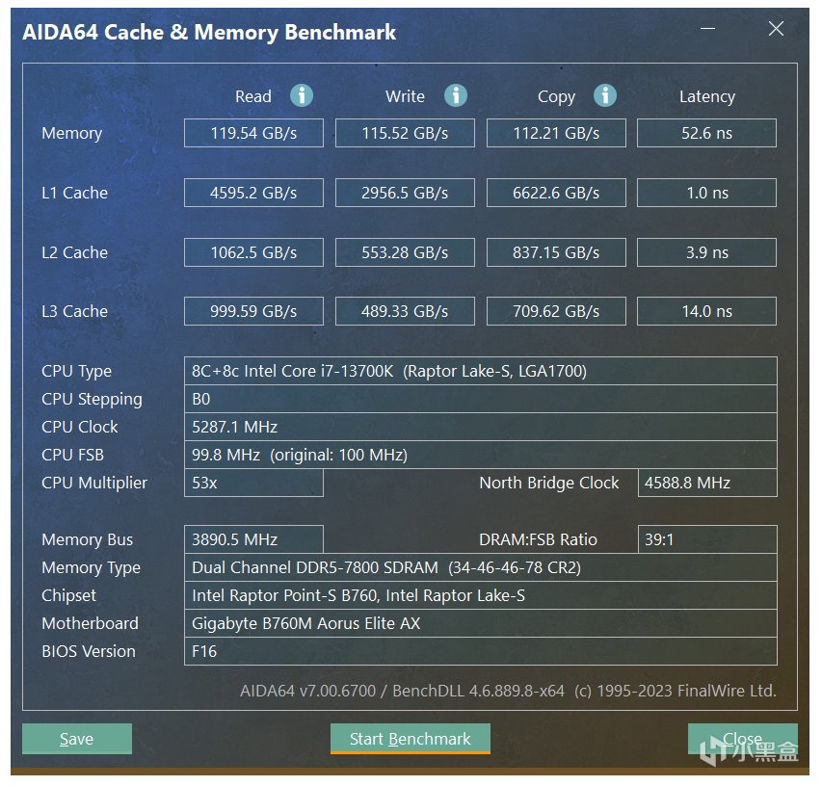Select the Memory copy value 112.21 GB/s
This screenshot has height=786, width=822.
tap(556, 133)
